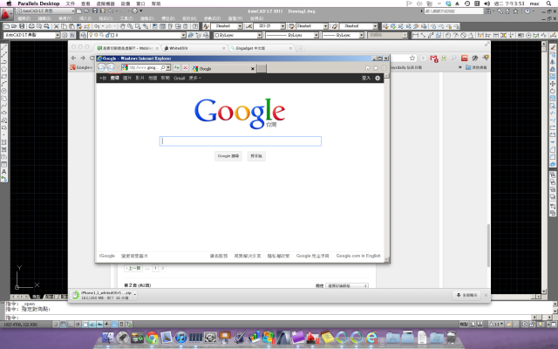Screen dimensions: 558x349
Task: Toggle Snap mode in AutoCAD status bar
Action: pos(56,325)
